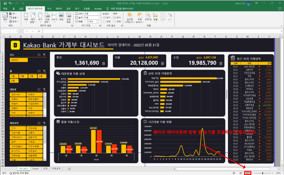Switch to Normal view in status bar
This screenshot has width=284, height=175.
(x=234, y=173)
